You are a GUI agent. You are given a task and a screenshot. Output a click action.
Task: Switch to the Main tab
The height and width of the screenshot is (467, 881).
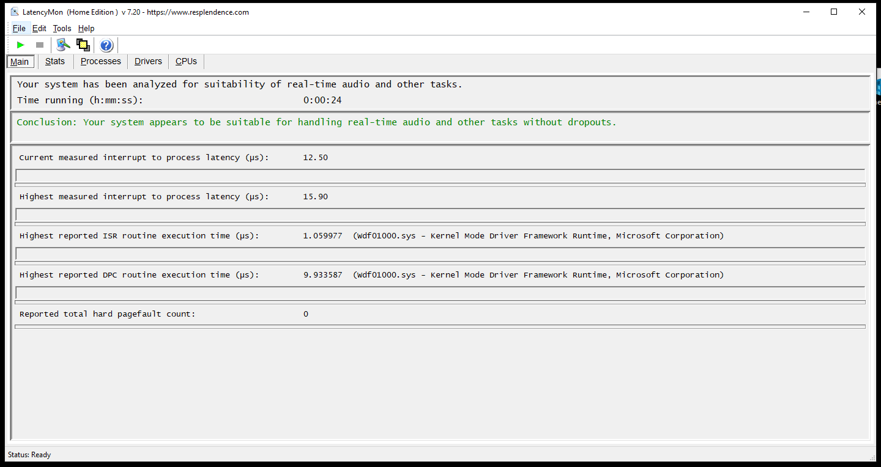(20, 62)
